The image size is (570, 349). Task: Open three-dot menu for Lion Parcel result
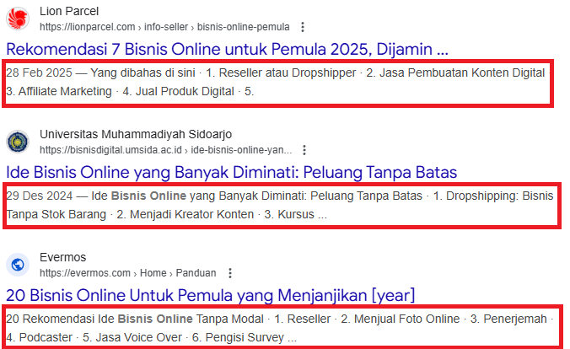[x=303, y=27]
